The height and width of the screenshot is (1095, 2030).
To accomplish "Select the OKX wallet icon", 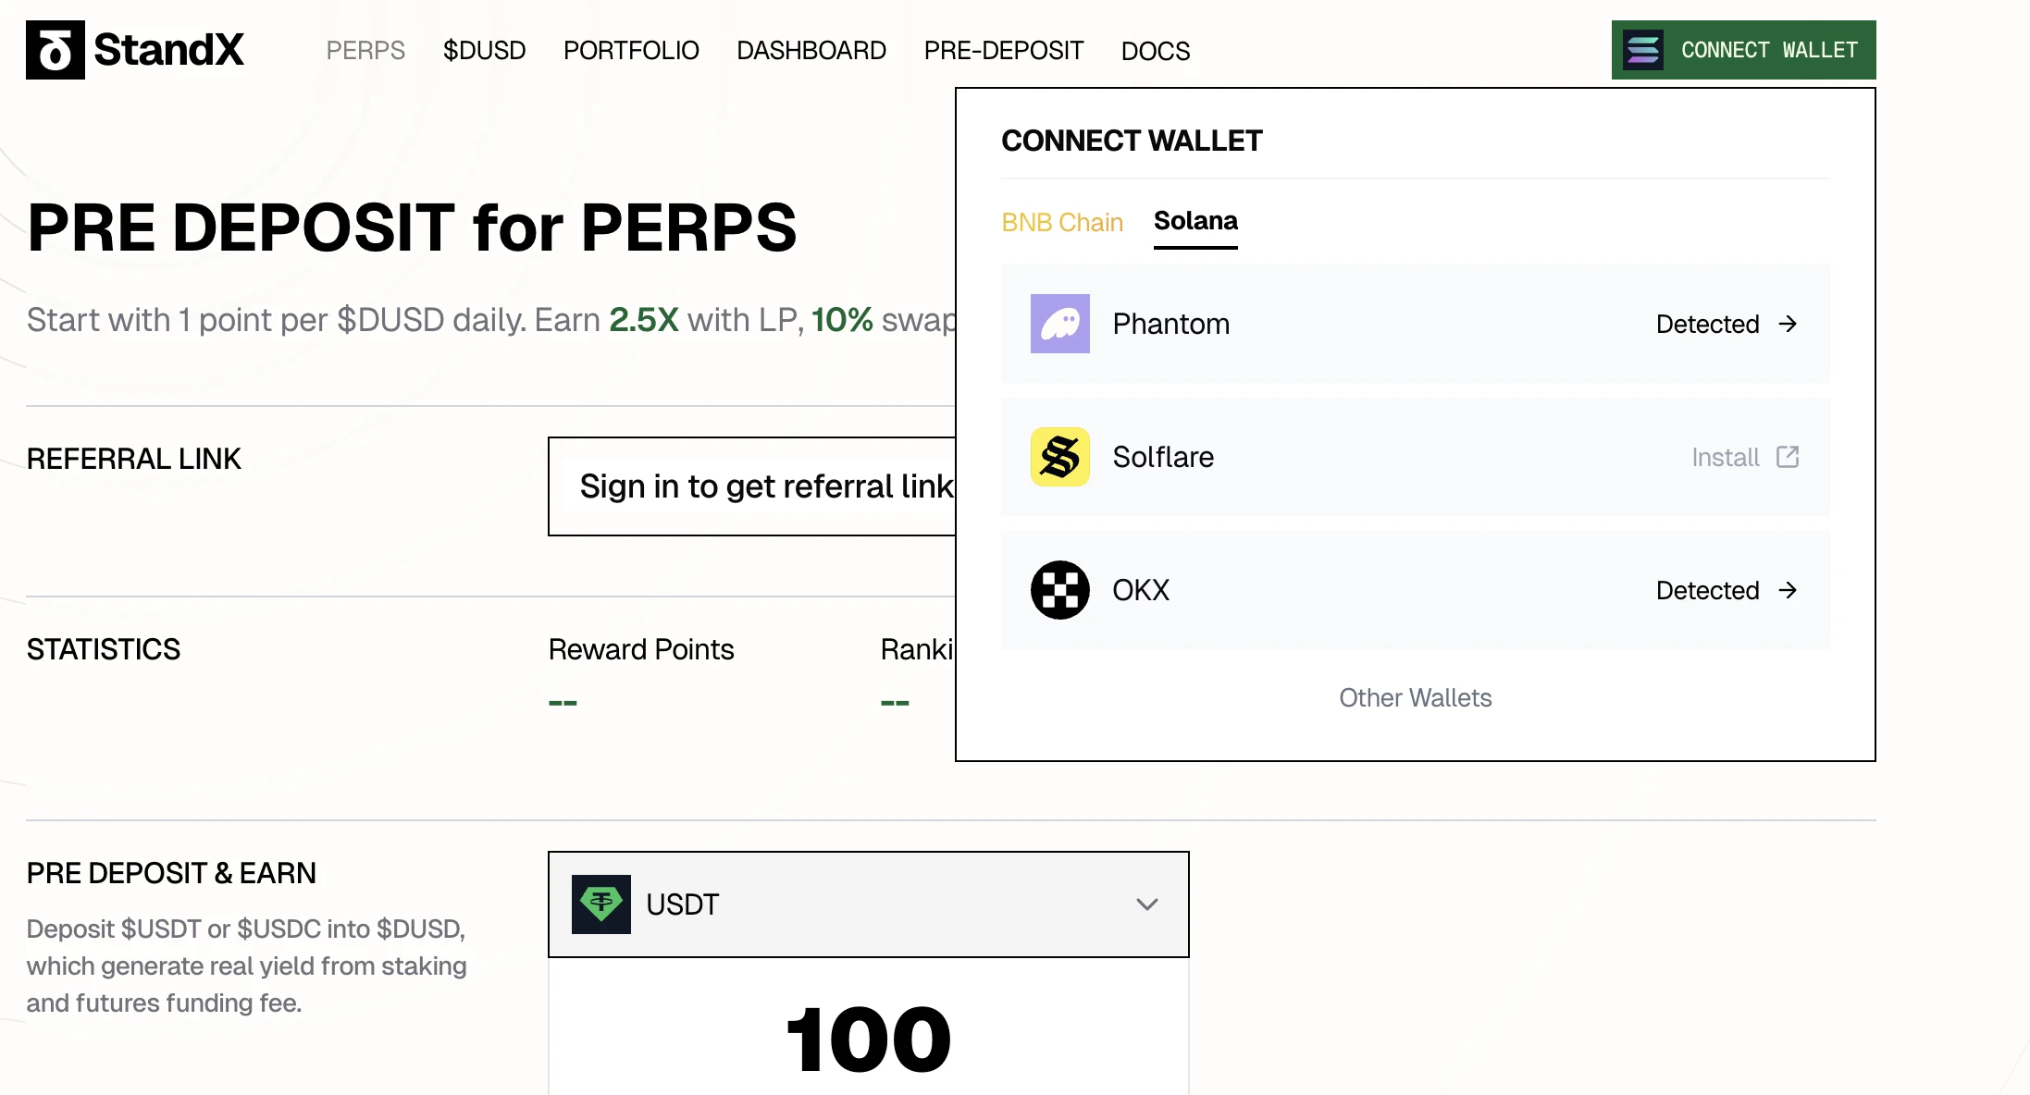I will (x=1059, y=590).
